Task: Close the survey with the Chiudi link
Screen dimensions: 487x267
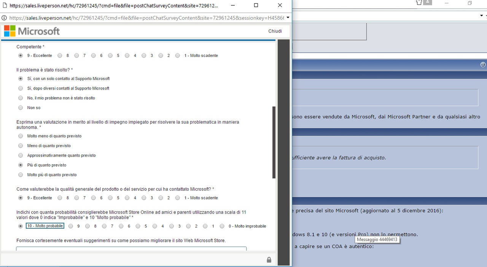Action: click(275, 31)
